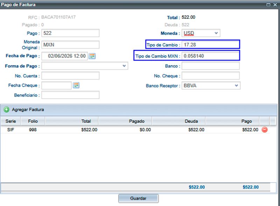280x206 pixels.
Task: Click the Pago column header
Action: pos(232,121)
